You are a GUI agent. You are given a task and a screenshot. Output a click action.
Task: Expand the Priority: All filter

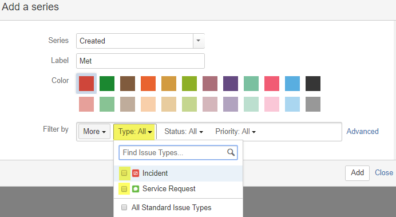(235, 131)
